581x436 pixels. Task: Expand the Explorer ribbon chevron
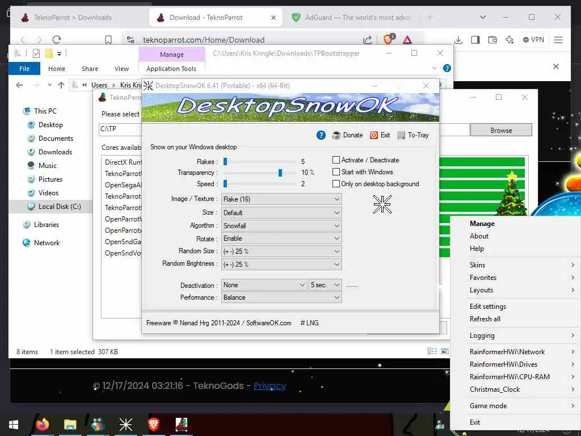pyautogui.click(x=434, y=68)
